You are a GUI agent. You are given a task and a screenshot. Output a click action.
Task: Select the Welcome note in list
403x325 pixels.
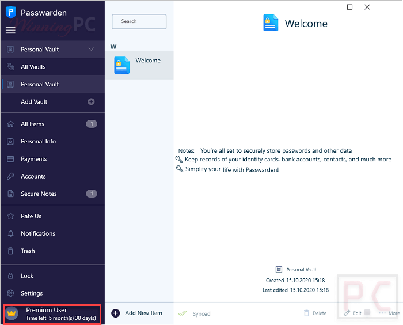point(139,65)
